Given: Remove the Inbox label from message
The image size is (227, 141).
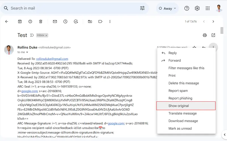Looking at the screenshot, I should pos(46,35).
